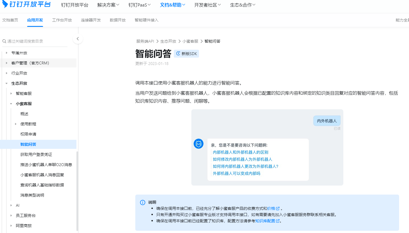Click the clock icon beside 新版SDK

178,54
